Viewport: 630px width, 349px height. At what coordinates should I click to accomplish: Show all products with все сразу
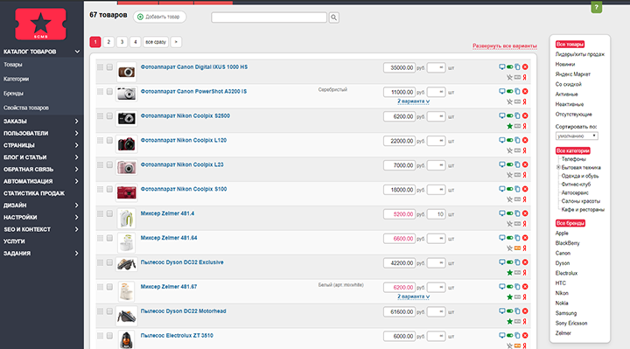[x=156, y=42]
